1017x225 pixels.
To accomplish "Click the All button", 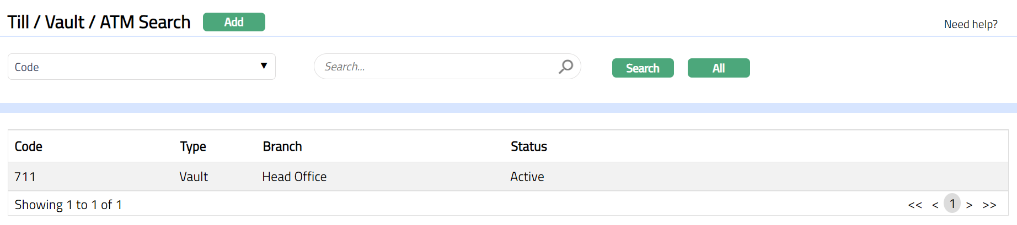I will pos(718,68).
